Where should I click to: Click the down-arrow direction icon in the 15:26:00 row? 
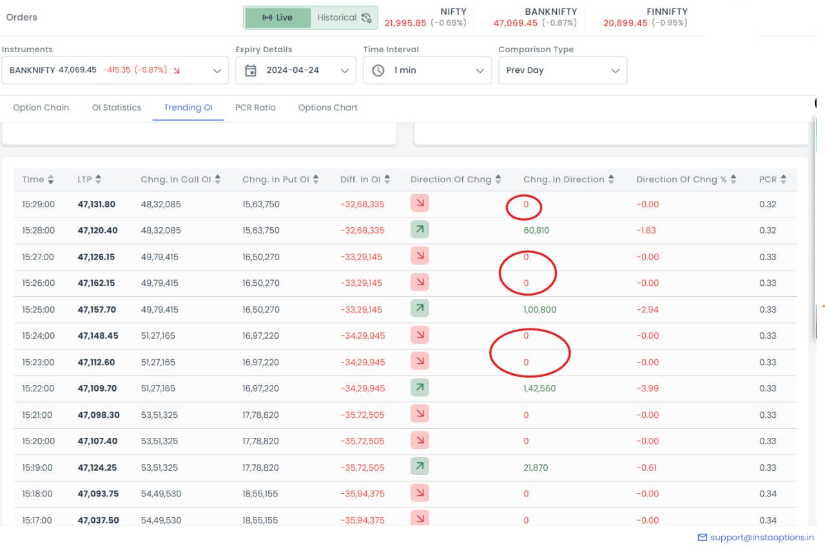pyautogui.click(x=420, y=283)
